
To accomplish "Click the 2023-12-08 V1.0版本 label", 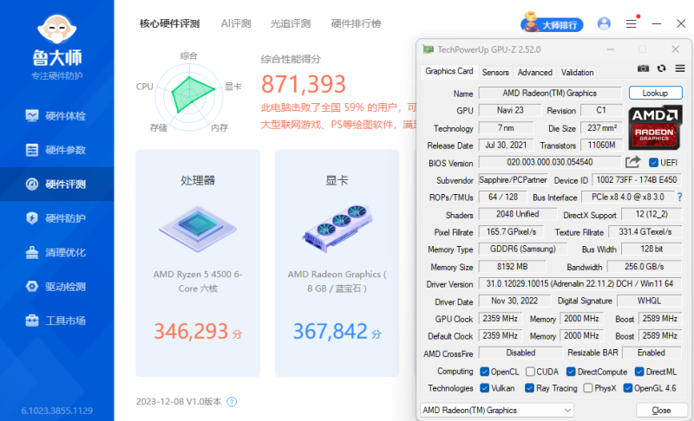I will (179, 402).
